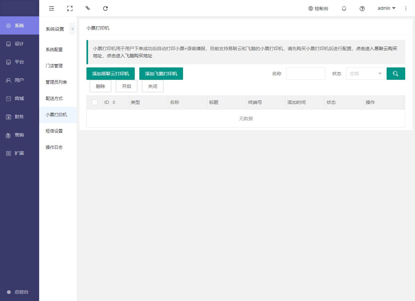Click the 名称 name input field
The width and height of the screenshot is (415, 301).
click(305, 74)
